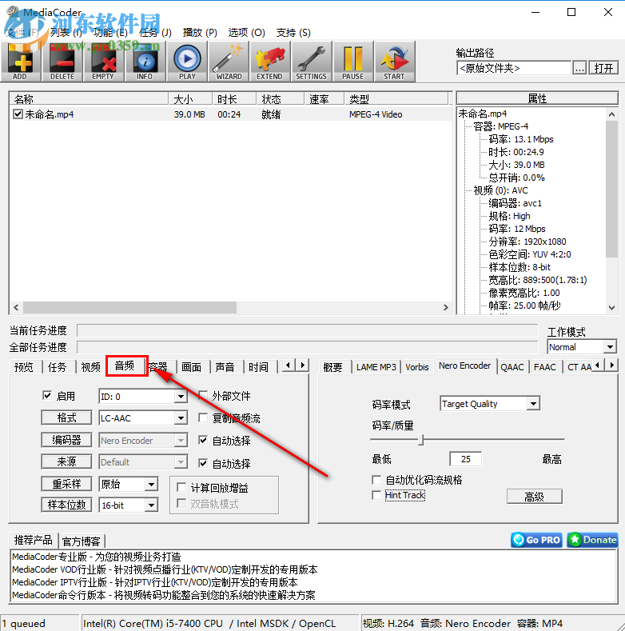Viewport: 625px width, 631px height.
Task: Click the DELETE toolbar icon
Action: pyautogui.click(x=62, y=62)
